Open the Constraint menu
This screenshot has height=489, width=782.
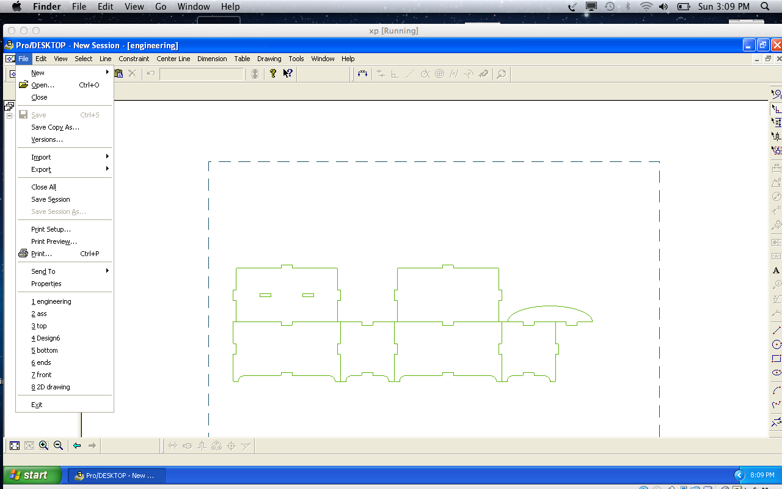[134, 59]
